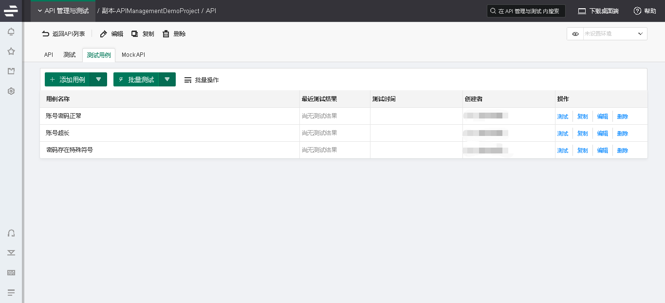This screenshot has height=303, width=665.
Task: Click the notification bell icon in sidebar
Action: [11, 32]
